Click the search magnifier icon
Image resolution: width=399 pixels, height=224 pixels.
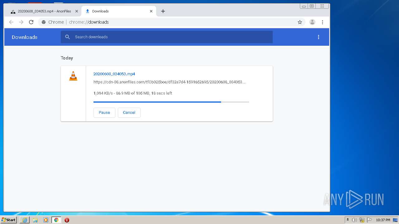click(x=68, y=37)
